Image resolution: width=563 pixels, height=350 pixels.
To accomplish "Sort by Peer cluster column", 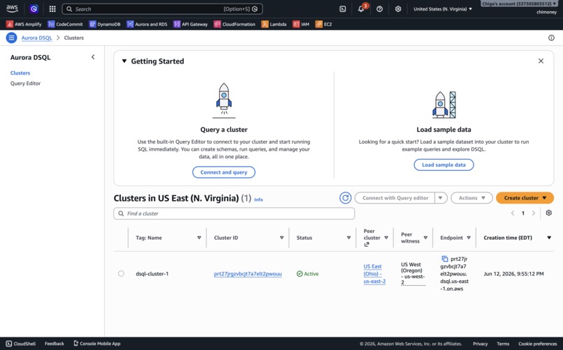I will click(386, 238).
